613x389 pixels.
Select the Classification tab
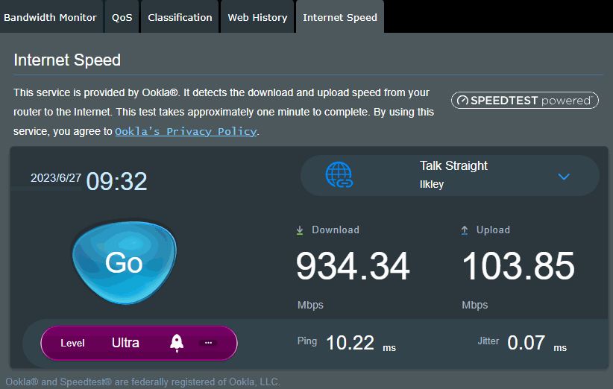coord(180,17)
